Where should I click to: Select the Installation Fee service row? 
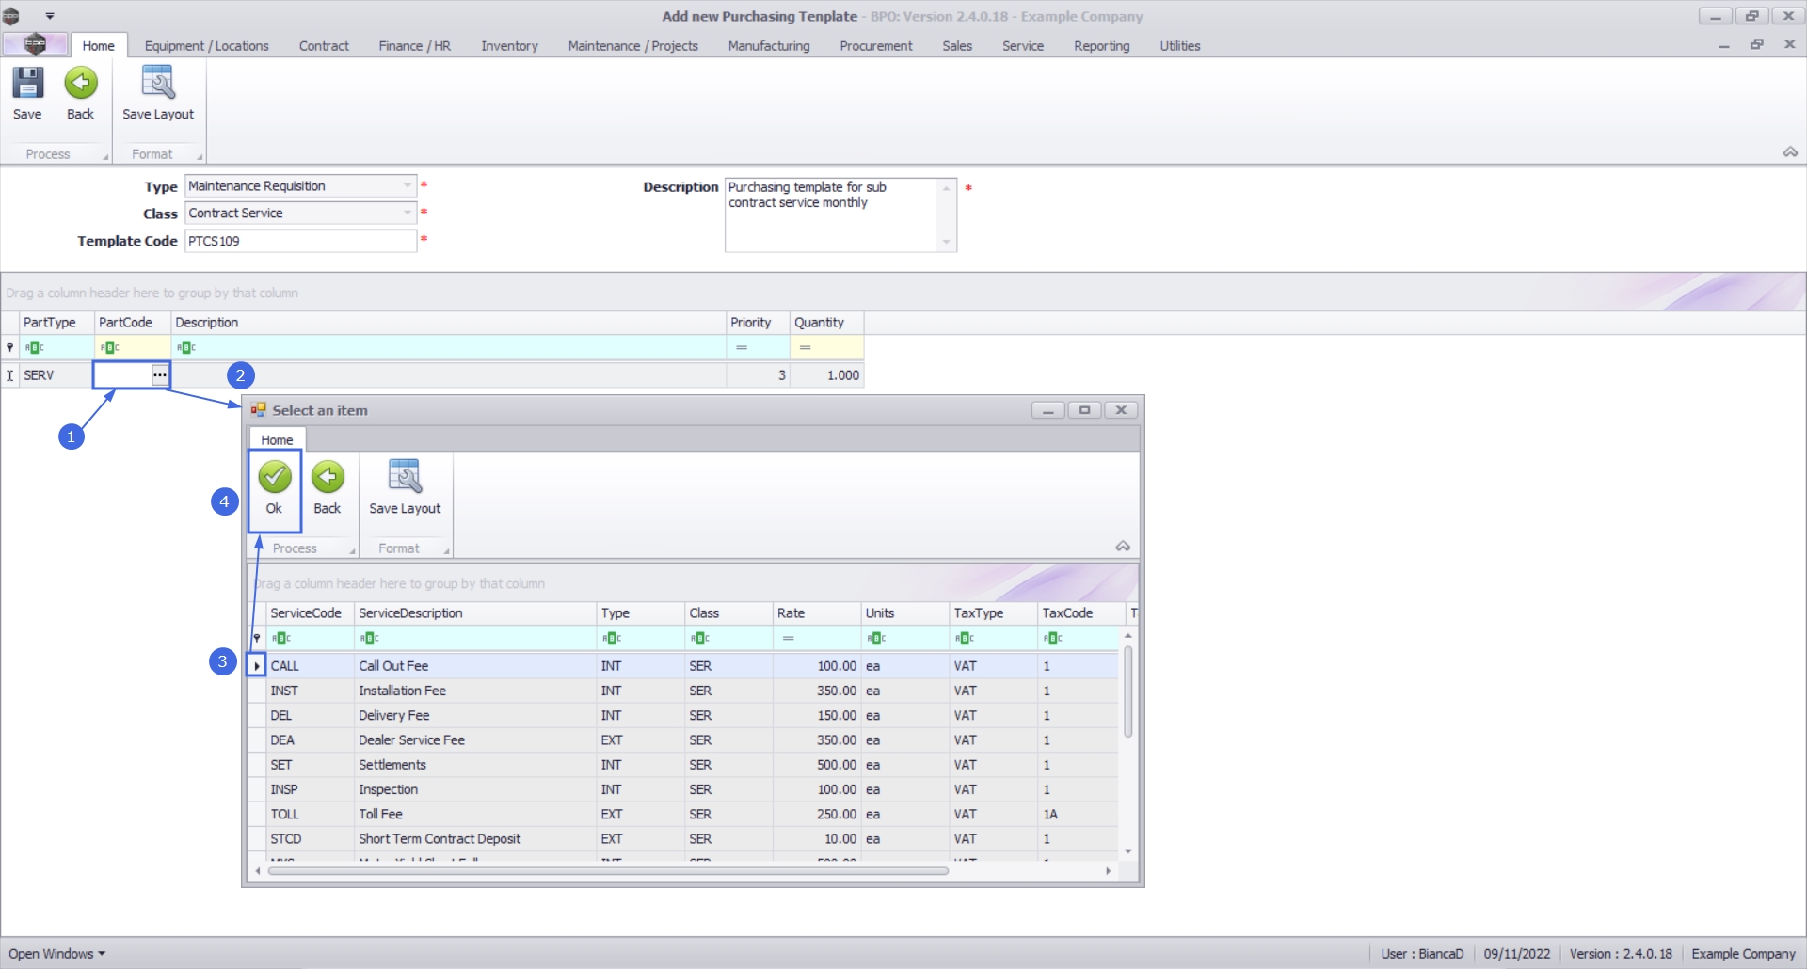[x=402, y=691]
